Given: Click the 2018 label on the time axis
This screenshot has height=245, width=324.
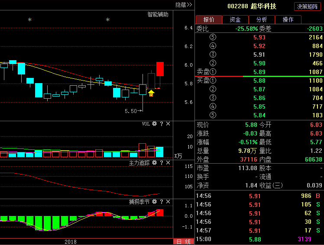Looking at the screenshot, I should (x=71, y=241).
